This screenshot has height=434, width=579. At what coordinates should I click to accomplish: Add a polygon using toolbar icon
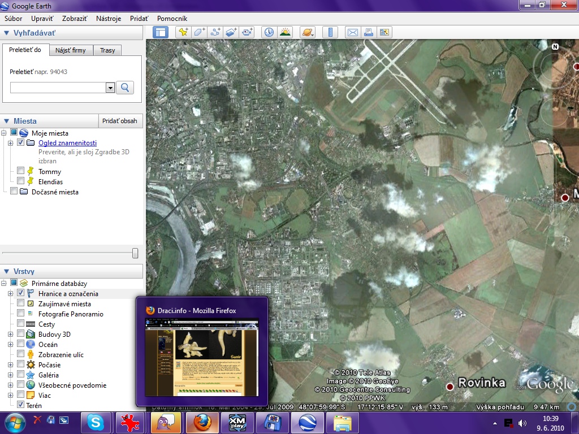(x=199, y=32)
